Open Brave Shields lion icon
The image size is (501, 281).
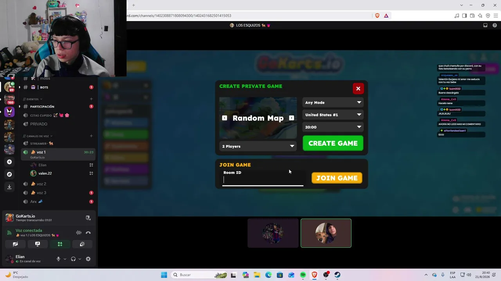tap(377, 16)
